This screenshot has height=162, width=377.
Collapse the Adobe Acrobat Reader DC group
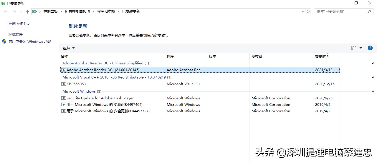[x=373, y=63]
